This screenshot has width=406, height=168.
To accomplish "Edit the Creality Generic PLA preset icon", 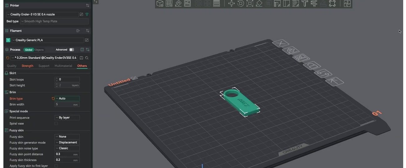I will [x=87, y=40].
